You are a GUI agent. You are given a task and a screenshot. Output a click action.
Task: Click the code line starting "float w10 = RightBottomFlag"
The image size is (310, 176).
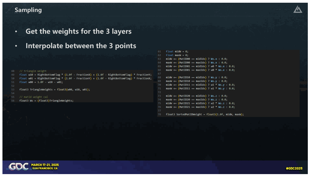[85, 75]
